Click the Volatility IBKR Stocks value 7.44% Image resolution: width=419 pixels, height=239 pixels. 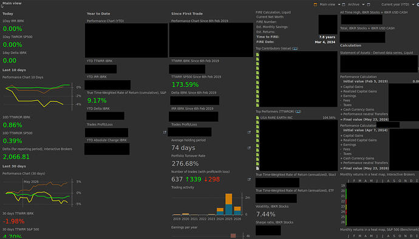coord(265,214)
